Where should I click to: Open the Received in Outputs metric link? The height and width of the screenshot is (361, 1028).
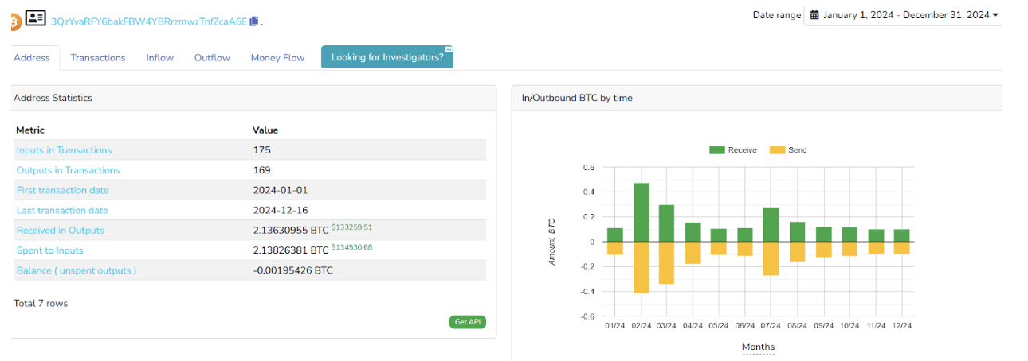pyautogui.click(x=60, y=231)
